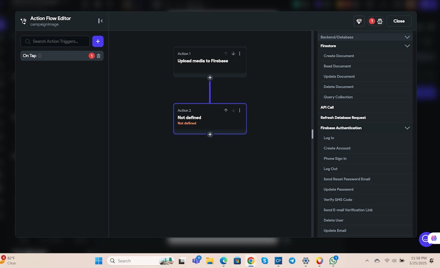Open Settings gear from the taskbar

[x=306, y=261]
